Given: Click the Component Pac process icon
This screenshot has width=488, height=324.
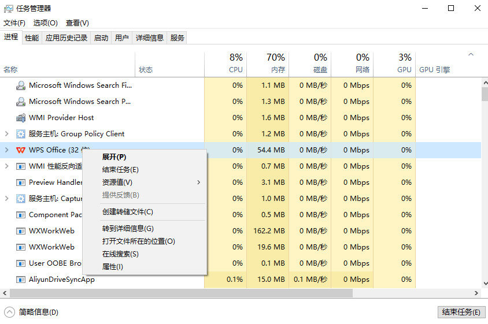Looking at the screenshot, I should [21, 215].
